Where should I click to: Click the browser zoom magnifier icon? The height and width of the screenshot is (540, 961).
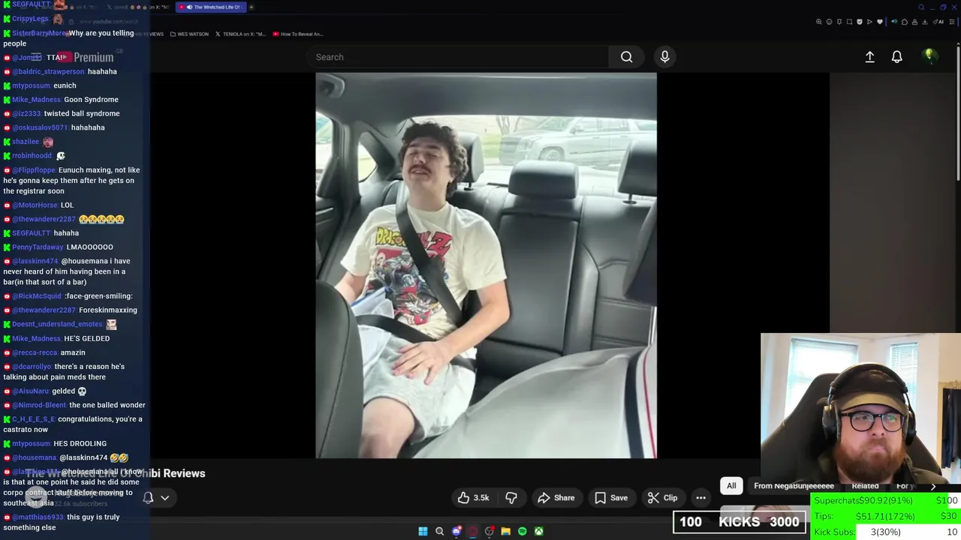[819, 22]
